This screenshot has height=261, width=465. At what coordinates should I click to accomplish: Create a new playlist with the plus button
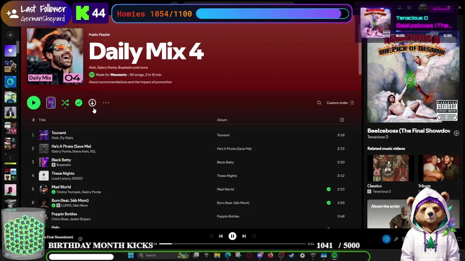click(x=11, y=35)
